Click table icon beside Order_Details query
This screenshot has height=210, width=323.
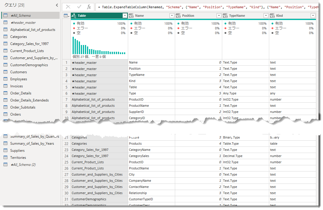pyautogui.click(x=6, y=93)
